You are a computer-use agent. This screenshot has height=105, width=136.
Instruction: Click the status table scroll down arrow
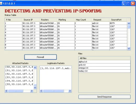point(129,49)
